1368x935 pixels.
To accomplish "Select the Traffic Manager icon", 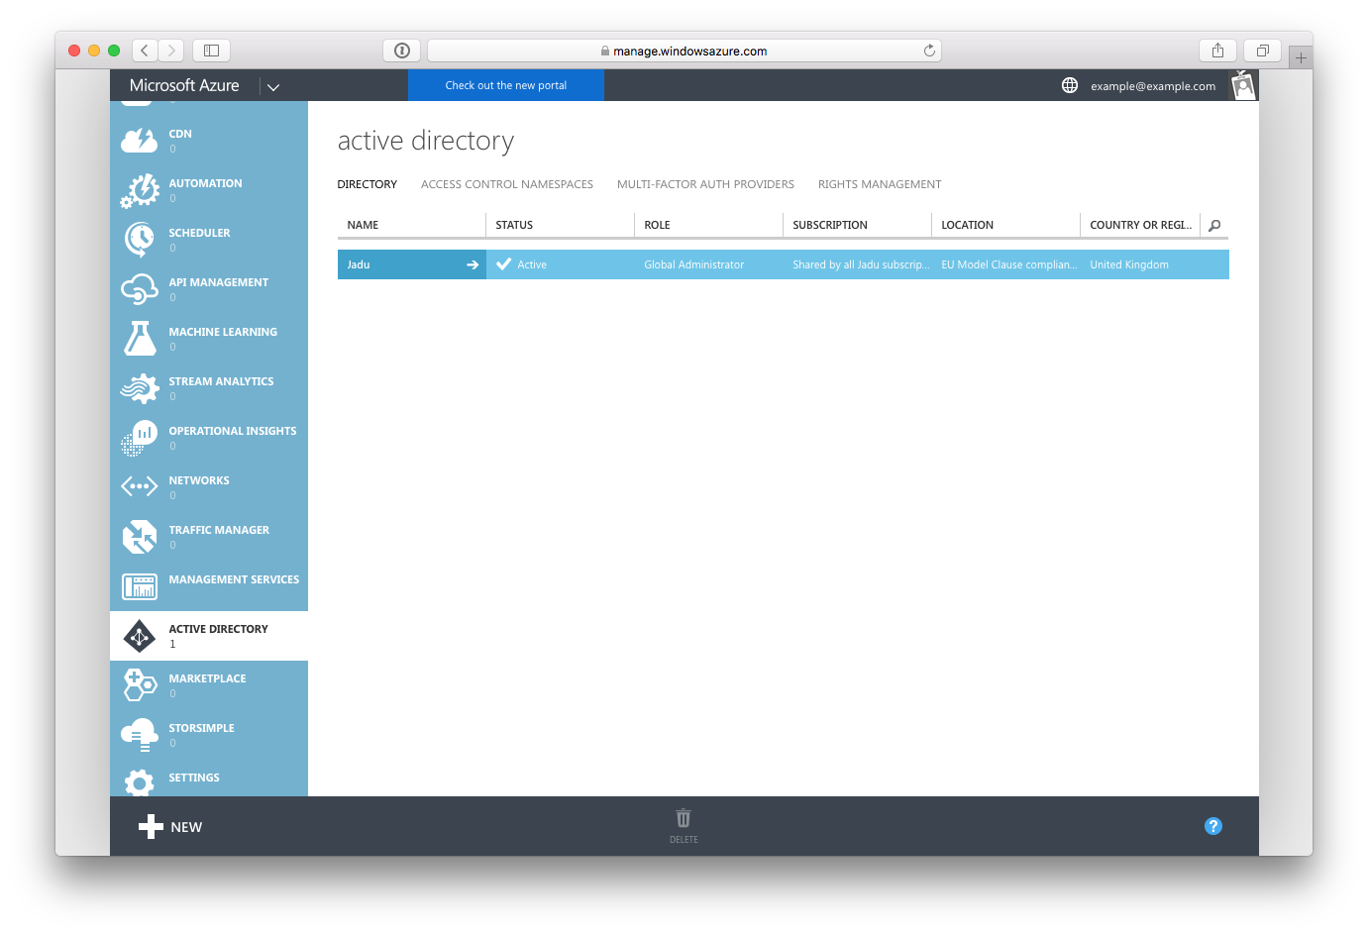I will point(140,537).
